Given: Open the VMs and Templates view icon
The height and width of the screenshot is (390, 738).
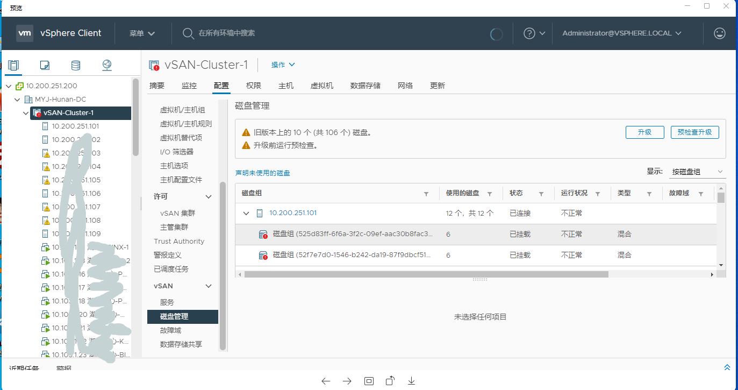Looking at the screenshot, I should click(45, 65).
